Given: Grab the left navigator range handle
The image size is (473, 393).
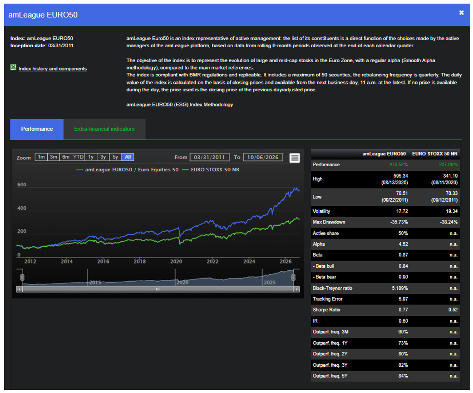Looking at the screenshot, I should [22, 277].
